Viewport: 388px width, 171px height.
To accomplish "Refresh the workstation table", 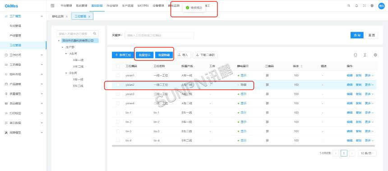I will (356, 55).
